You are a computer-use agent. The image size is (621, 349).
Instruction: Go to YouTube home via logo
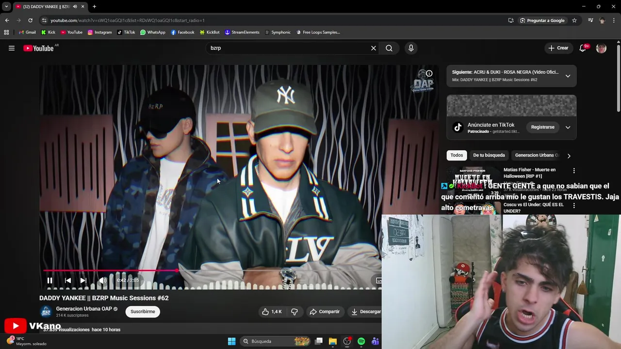tap(39, 48)
